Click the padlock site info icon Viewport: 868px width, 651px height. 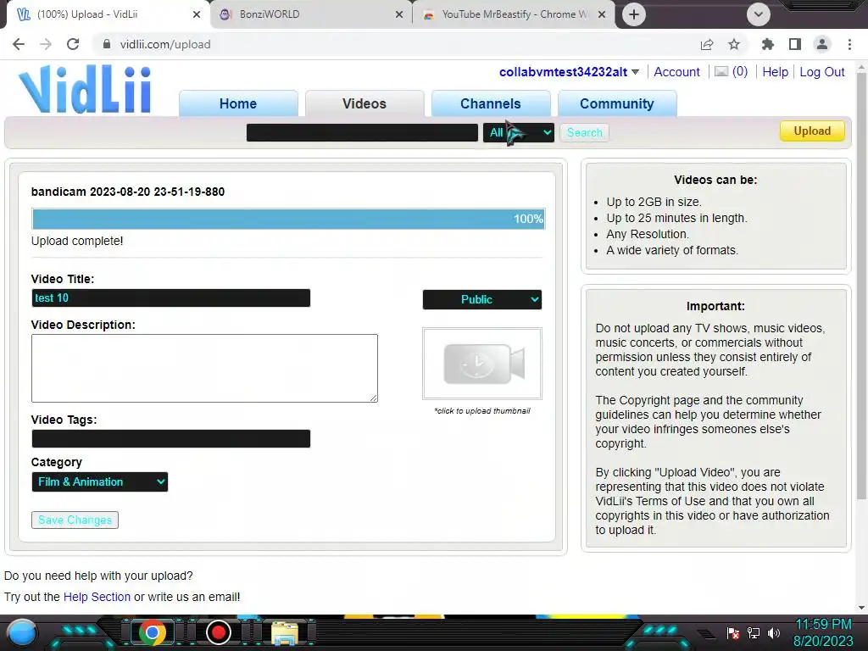tap(107, 44)
